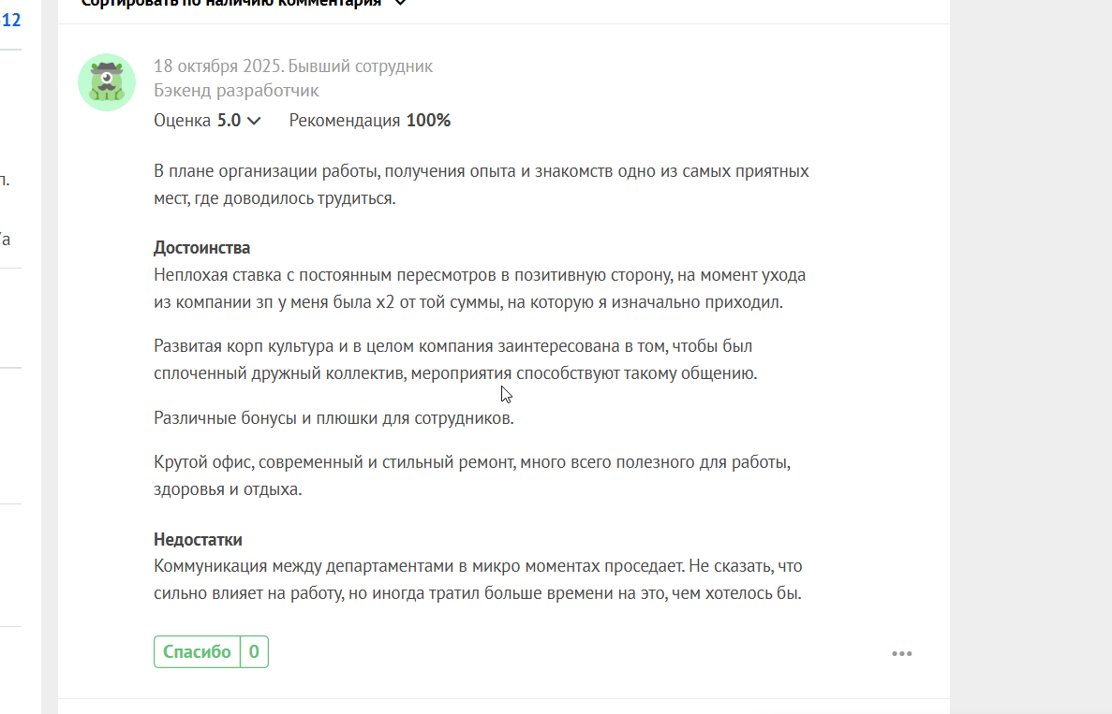
Task: Click the review summary starting В плане организации
Action: pos(481,184)
